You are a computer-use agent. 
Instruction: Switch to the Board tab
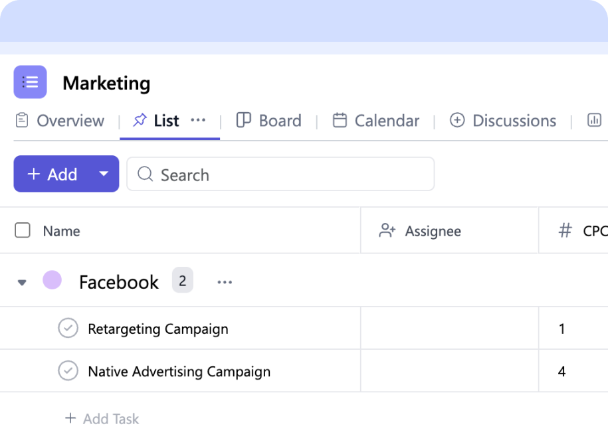click(x=280, y=120)
